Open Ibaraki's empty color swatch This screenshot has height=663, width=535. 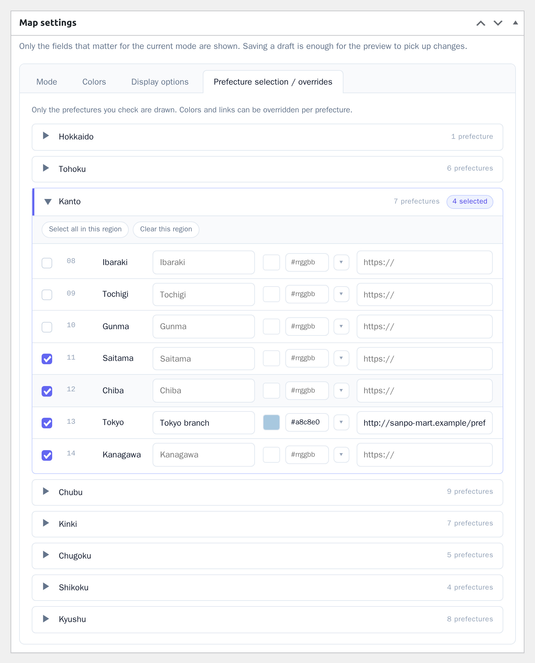tap(271, 262)
